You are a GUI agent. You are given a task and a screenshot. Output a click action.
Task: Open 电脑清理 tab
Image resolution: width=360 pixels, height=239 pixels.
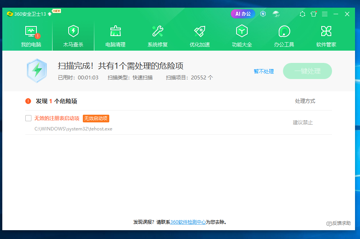click(115, 36)
